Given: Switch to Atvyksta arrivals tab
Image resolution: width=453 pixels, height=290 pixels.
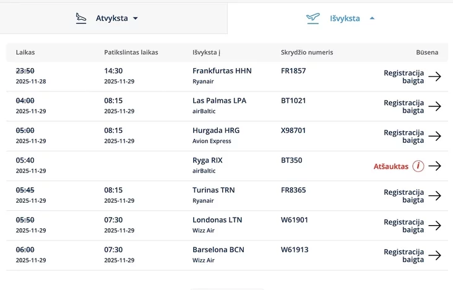Looking at the screenshot, I should click(x=111, y=19).
